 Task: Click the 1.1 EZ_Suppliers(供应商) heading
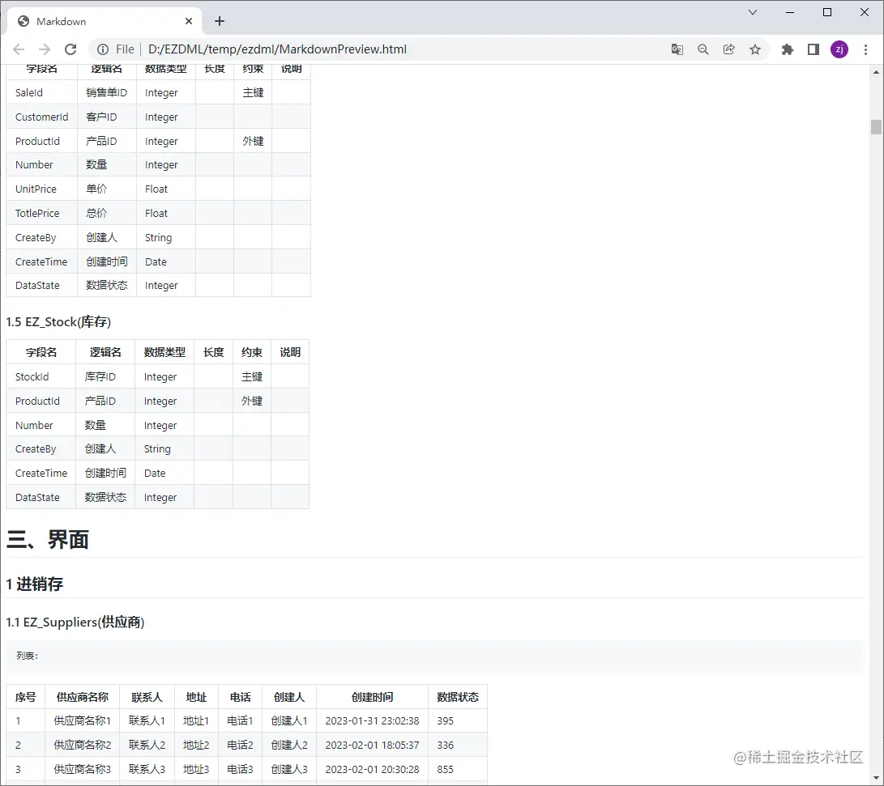pyautogui.click(x=75, y=622)
